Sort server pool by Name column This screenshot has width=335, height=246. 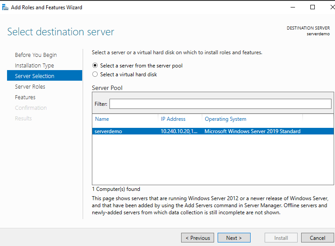point(102,119)
